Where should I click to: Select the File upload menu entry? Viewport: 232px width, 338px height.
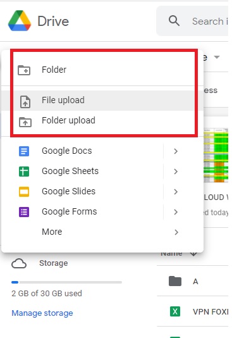[102, 101]
